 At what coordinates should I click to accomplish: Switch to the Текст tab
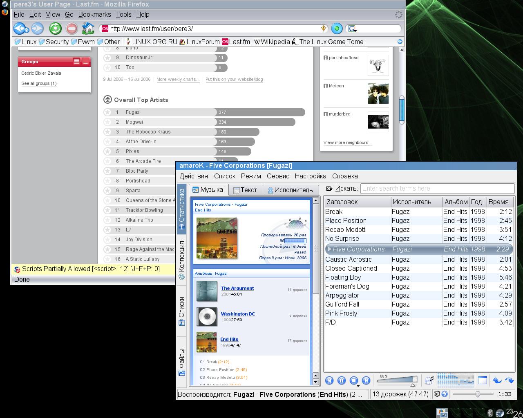(245, 190)
